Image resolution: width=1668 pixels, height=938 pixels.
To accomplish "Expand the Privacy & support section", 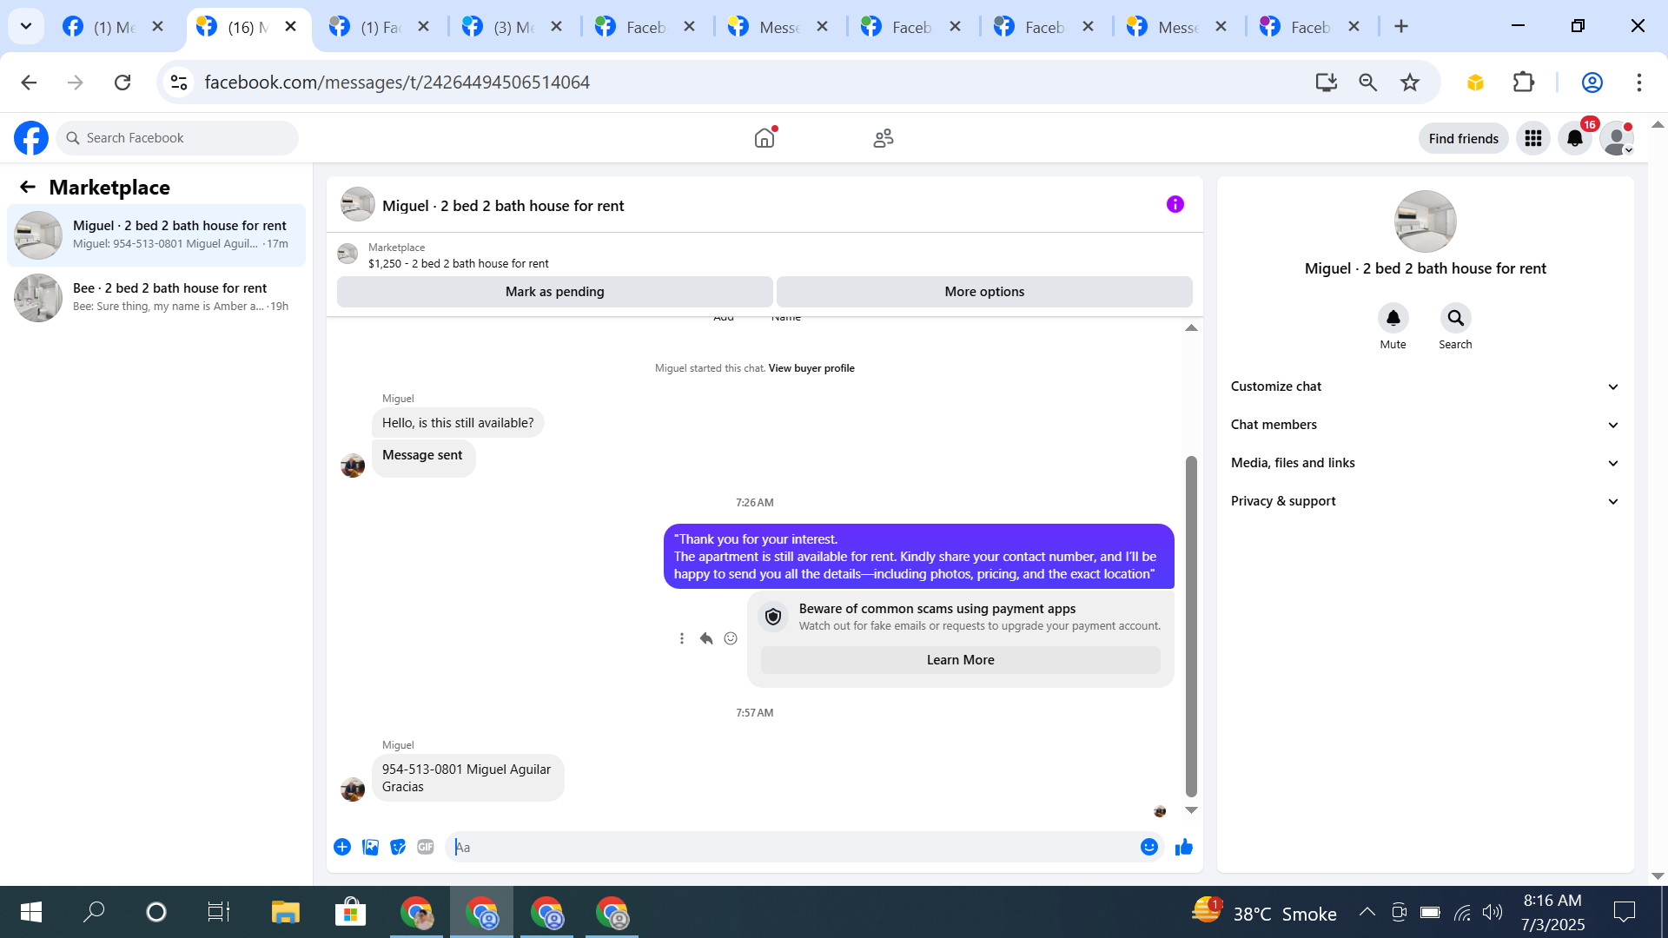I will coord(1425,501).
